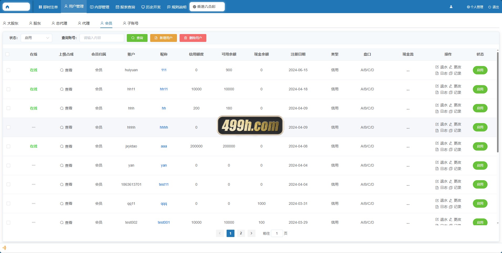Click 更改 pencil icon for hh11 row

451,86
